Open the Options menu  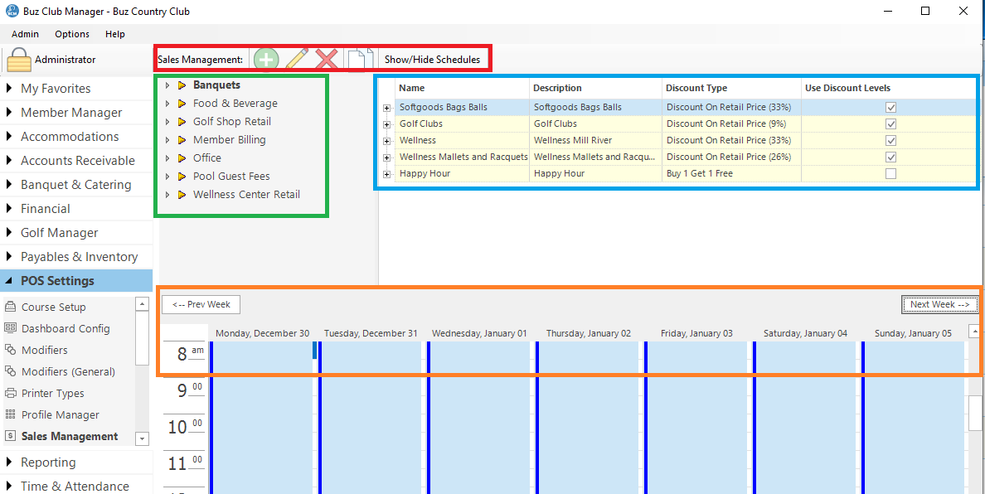coord(72,34)
